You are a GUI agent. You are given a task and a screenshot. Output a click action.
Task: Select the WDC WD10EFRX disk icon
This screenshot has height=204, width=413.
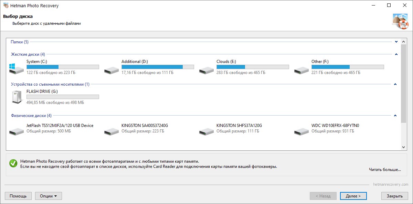pos(301,131)
